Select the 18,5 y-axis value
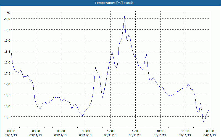Viewport: 221px width, 138px height. pyautogui.click(x=7, y=51)
